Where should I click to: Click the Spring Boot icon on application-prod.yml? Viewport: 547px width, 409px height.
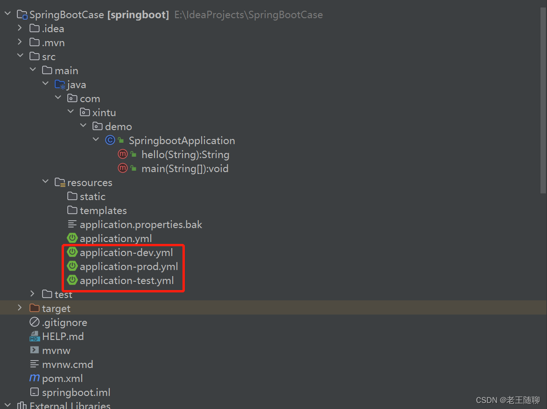[x=72, y=266]
